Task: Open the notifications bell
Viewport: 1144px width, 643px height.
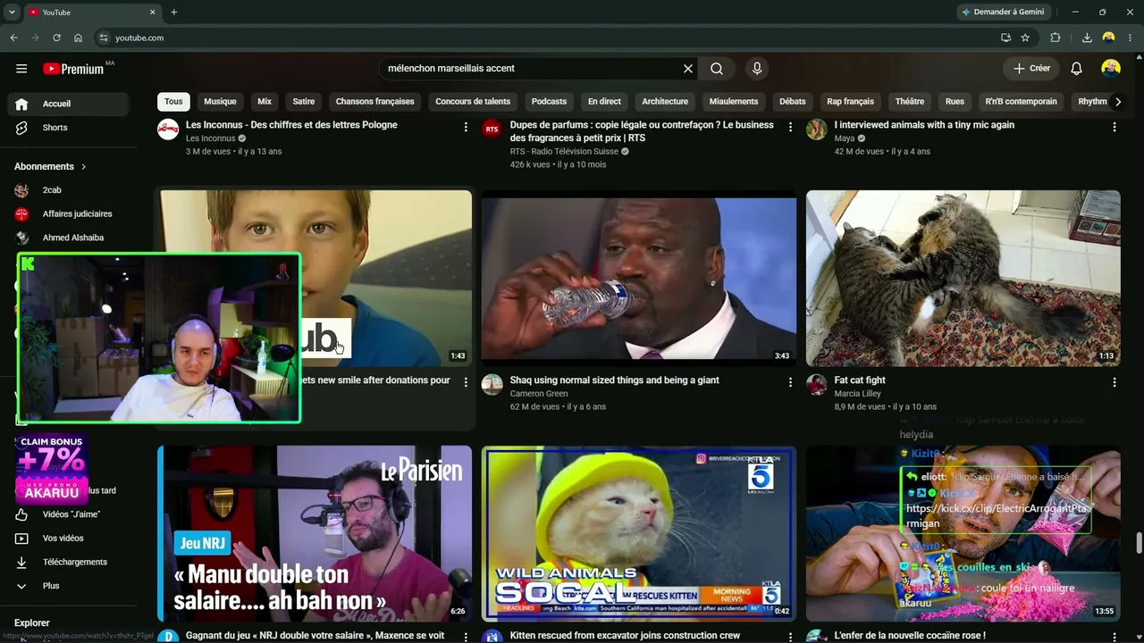Action: pyautogui.click(x=1077, y=69)
